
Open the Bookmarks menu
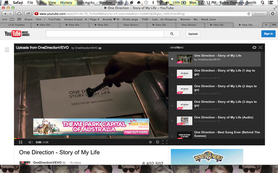coord(85,2)
